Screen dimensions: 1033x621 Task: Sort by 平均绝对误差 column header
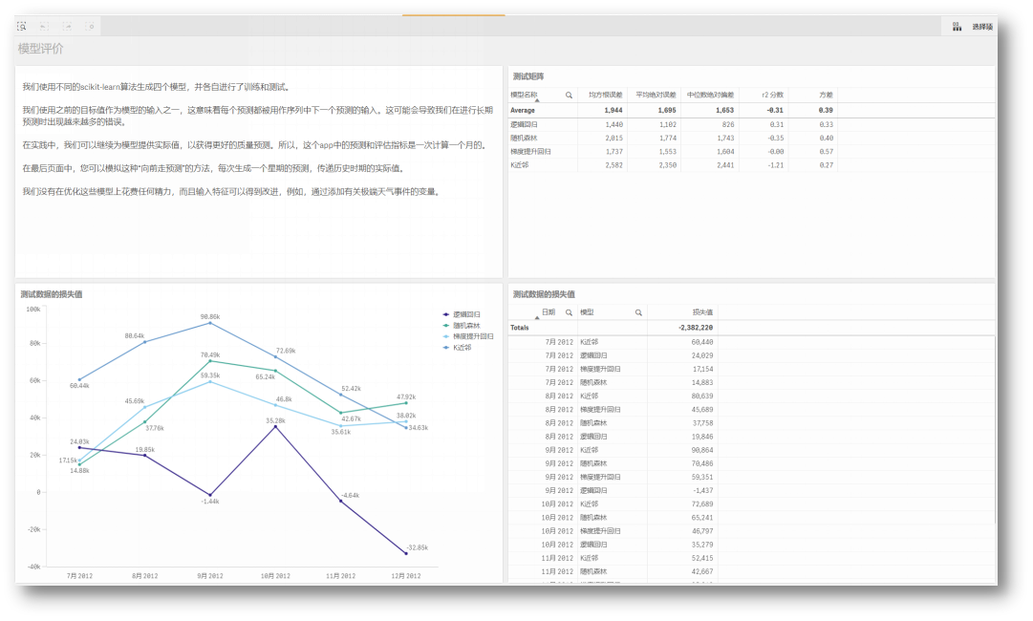(x=656, y=95)
